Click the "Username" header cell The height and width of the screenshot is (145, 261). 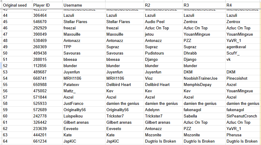pyautogui.click(x=73, y=5)
